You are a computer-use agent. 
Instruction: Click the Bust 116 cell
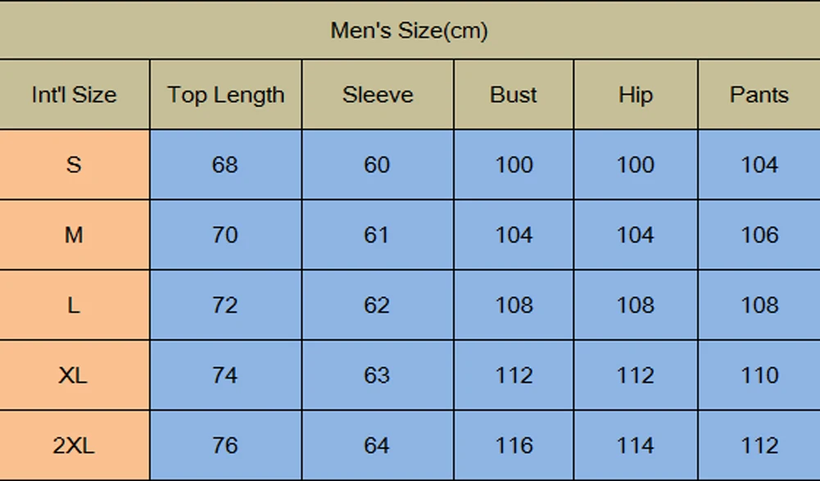pos(514,446)
